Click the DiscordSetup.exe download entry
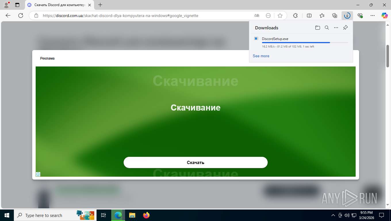 pos(301,42)
